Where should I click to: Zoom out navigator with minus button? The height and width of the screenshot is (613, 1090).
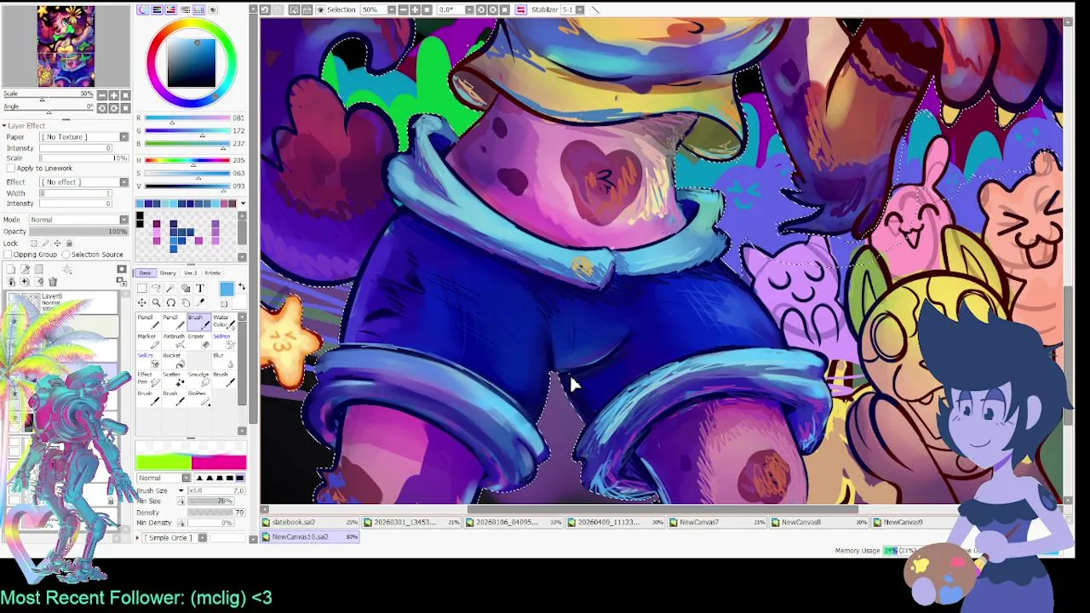point(101,95)
